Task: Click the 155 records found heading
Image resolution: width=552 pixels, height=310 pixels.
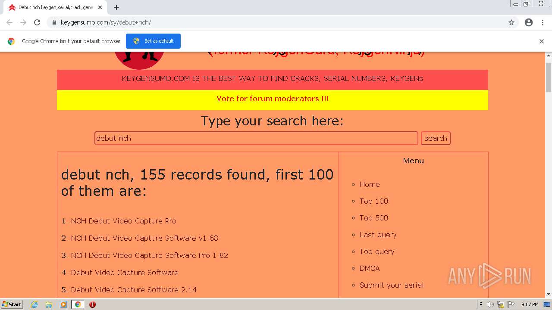Action: (198, 183)
